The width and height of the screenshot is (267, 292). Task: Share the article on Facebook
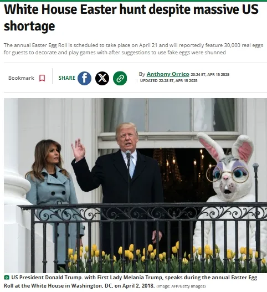(84, 78)
